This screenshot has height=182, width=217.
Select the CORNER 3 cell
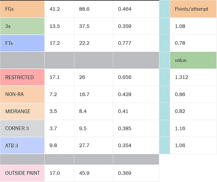click(22, 128)
